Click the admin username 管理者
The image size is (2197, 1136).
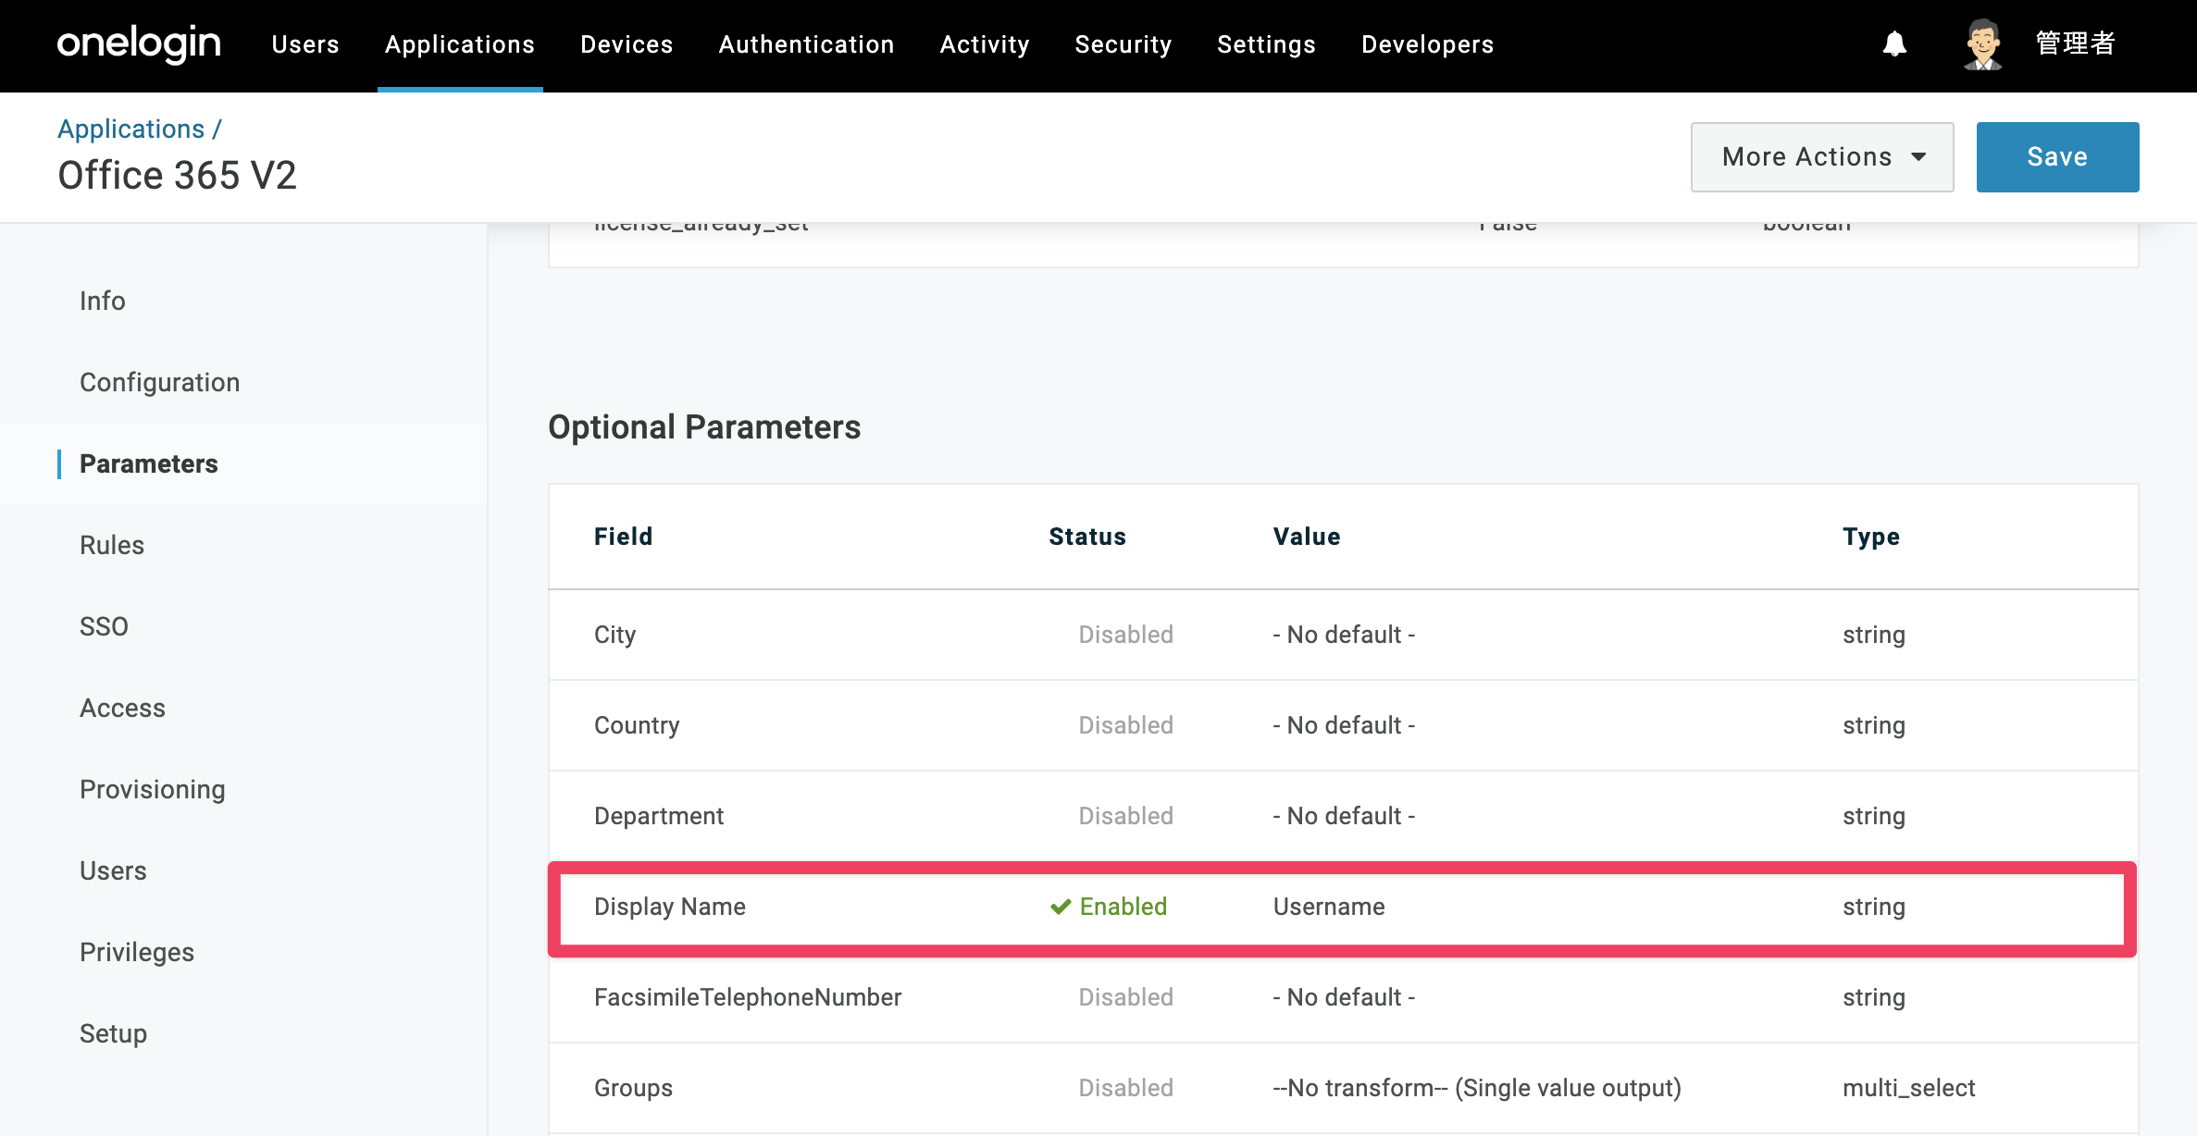(2076, 43)
